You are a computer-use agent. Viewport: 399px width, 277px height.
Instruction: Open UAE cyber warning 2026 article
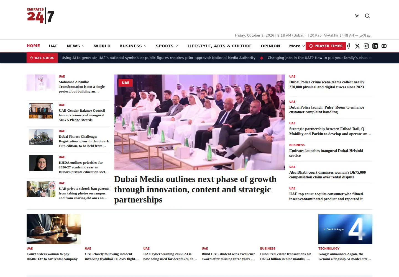point(170,257)
